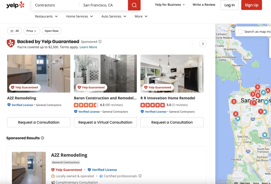Toggle the Open Now filter
This screenshot has width=271, height=184.
pyautogui.click(x=52, y=31)
